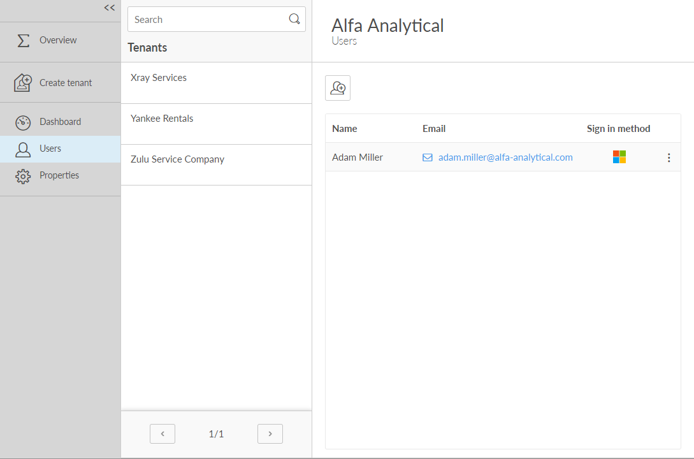Go to the previous tenants page
The height and width of the screenshot is (459, 694).
[163, 433]
